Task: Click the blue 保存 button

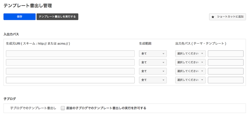Action: click(x=19, y=17)
